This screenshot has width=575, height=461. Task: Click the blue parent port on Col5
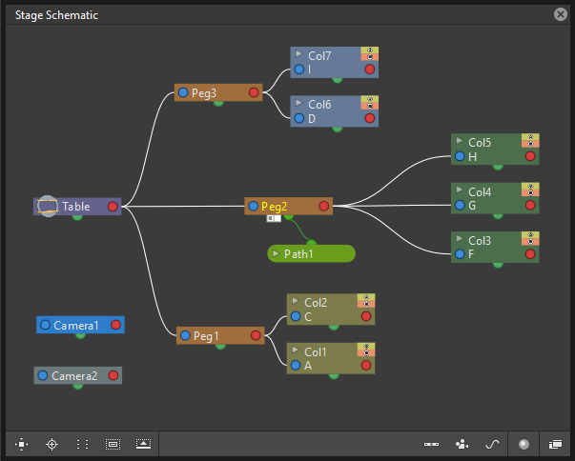(x=460, y=156)
